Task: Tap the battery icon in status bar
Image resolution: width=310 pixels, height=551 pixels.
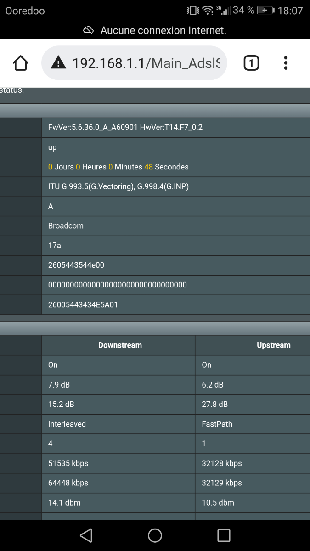Action: pos(266,10)
